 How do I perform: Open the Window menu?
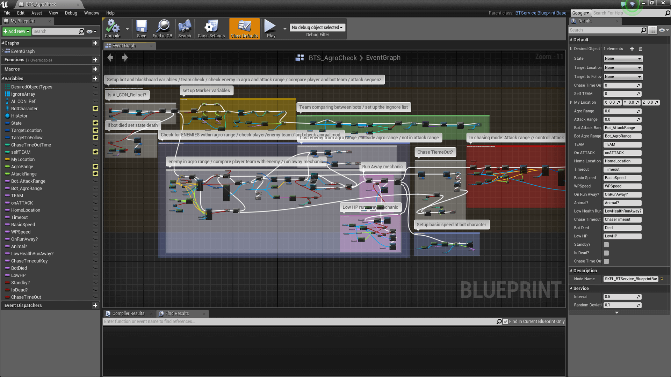pos(92,13)
